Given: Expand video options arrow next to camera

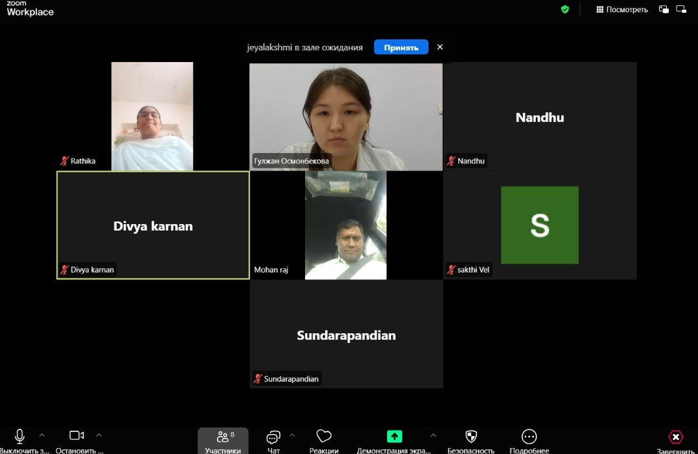Looking at the screenshot, I should pos(99,435).
